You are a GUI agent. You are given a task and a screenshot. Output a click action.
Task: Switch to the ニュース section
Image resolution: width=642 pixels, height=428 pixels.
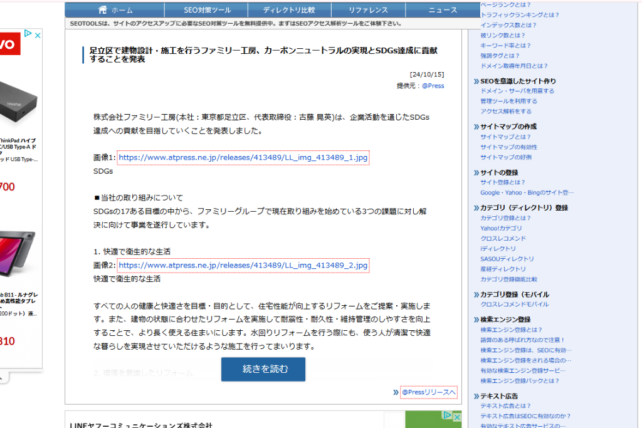tap(443, 10)
